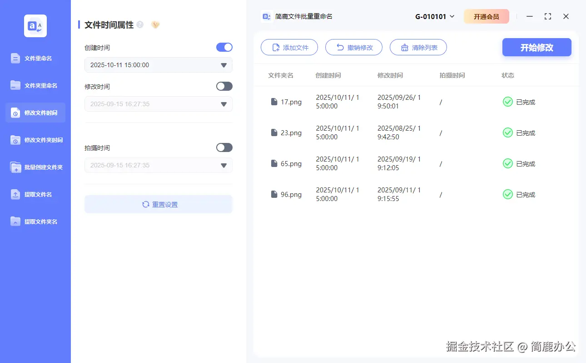Select the 23.png file name
This screenshot has width=586, height=363.
click(x=291, y=133)
